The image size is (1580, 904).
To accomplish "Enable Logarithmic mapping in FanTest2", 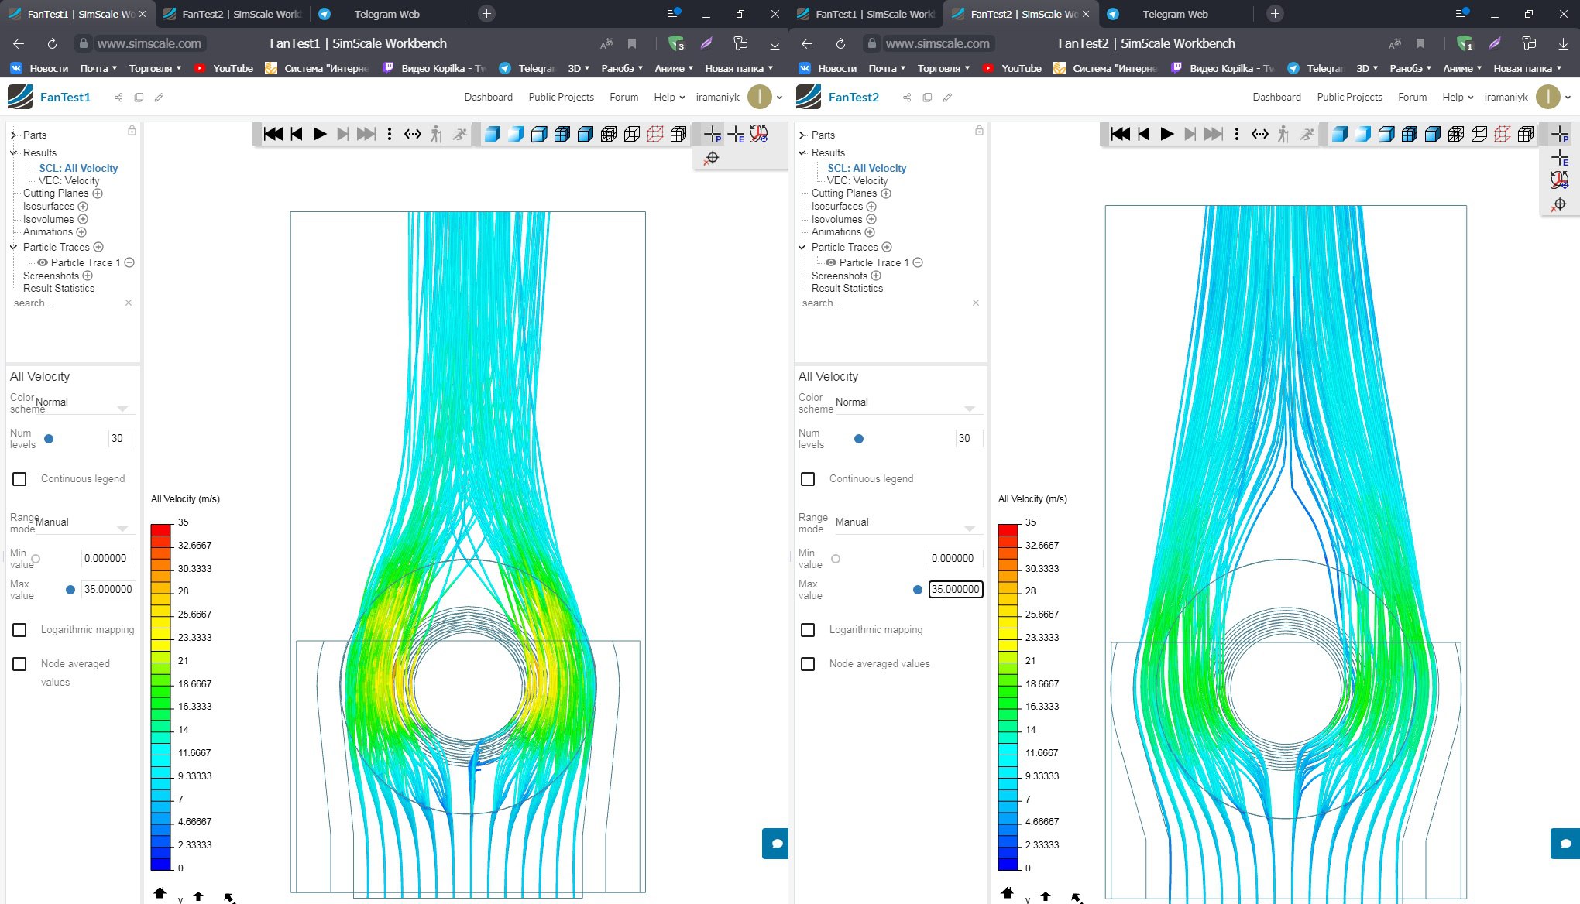I will [808, 630].
